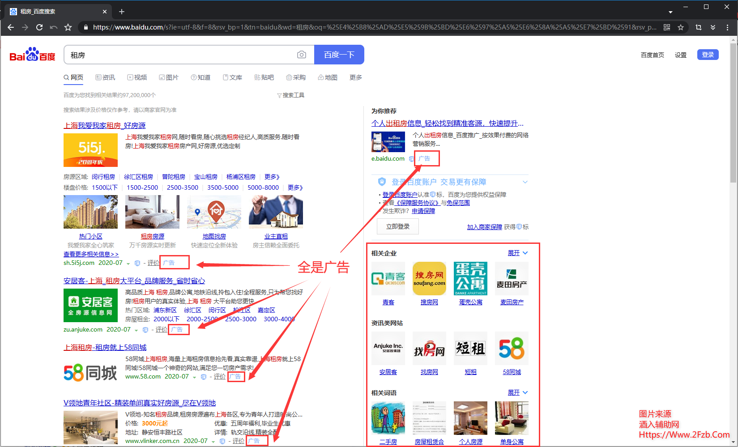
Task: Reload the page with the refresh icon
Action: [x=39, y=27]
